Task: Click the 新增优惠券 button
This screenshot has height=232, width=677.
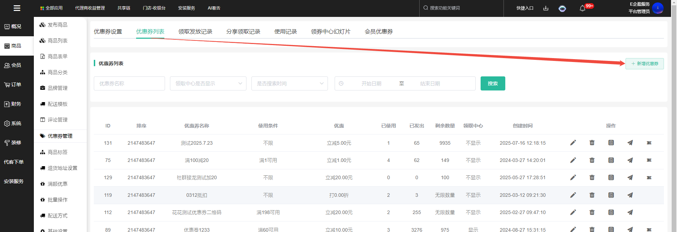Action: point(645,64)
